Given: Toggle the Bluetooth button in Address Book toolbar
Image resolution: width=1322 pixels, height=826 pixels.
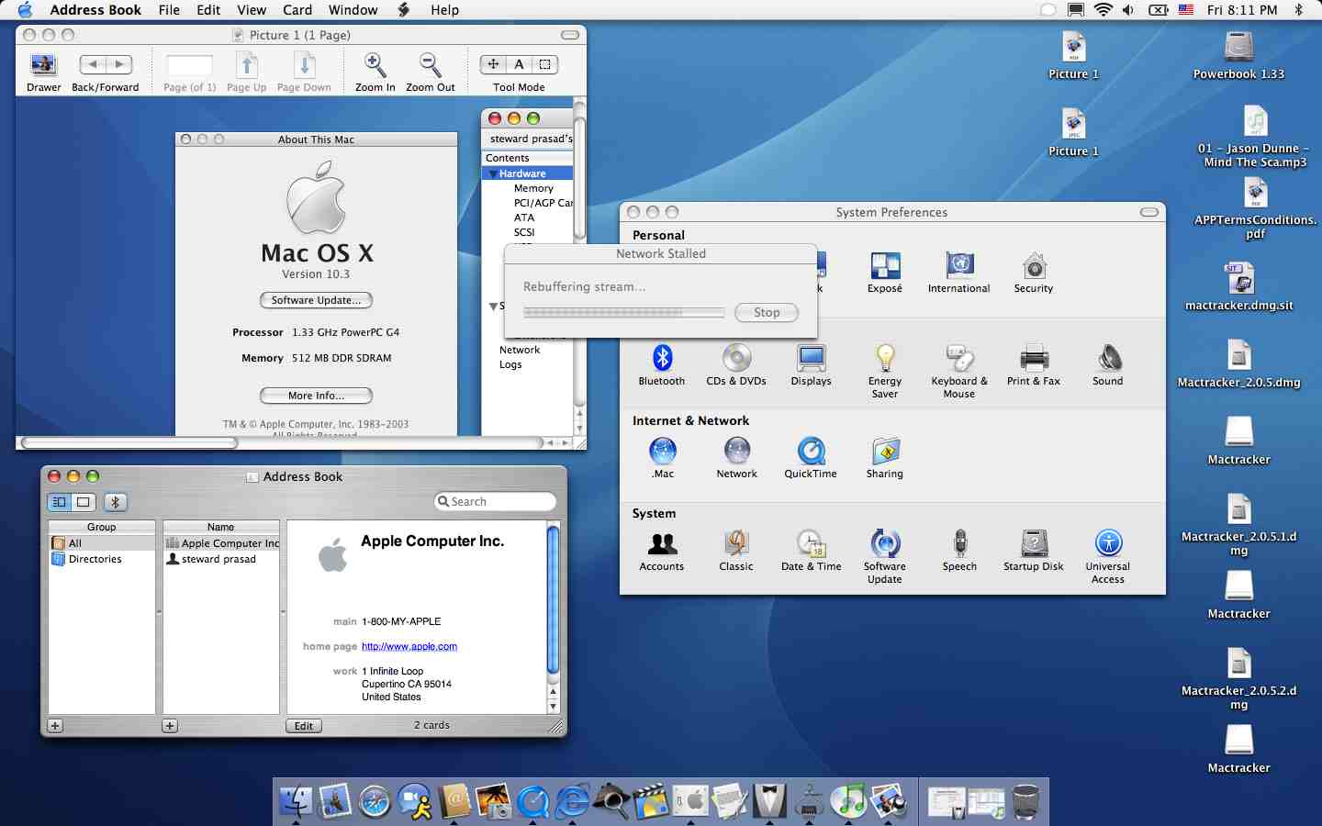Looking at the screenshot, I should [115, 502].
